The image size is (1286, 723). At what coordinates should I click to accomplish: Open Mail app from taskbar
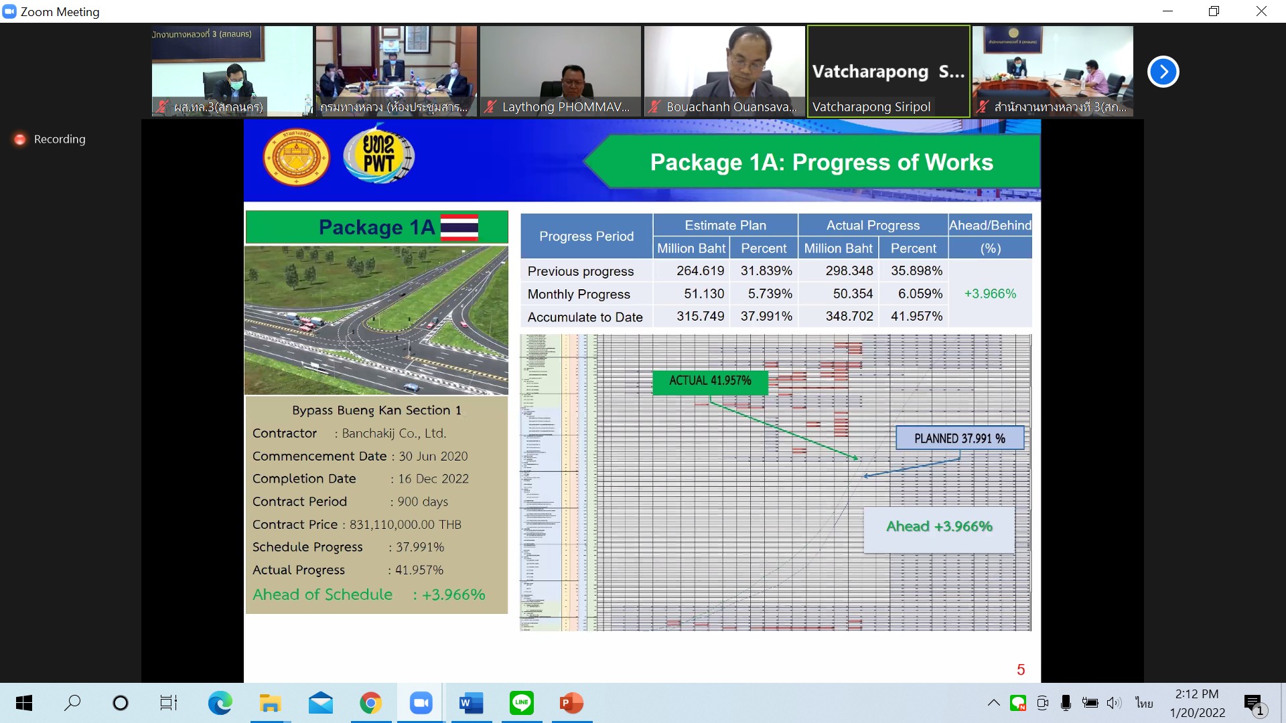tap(320, 703)
